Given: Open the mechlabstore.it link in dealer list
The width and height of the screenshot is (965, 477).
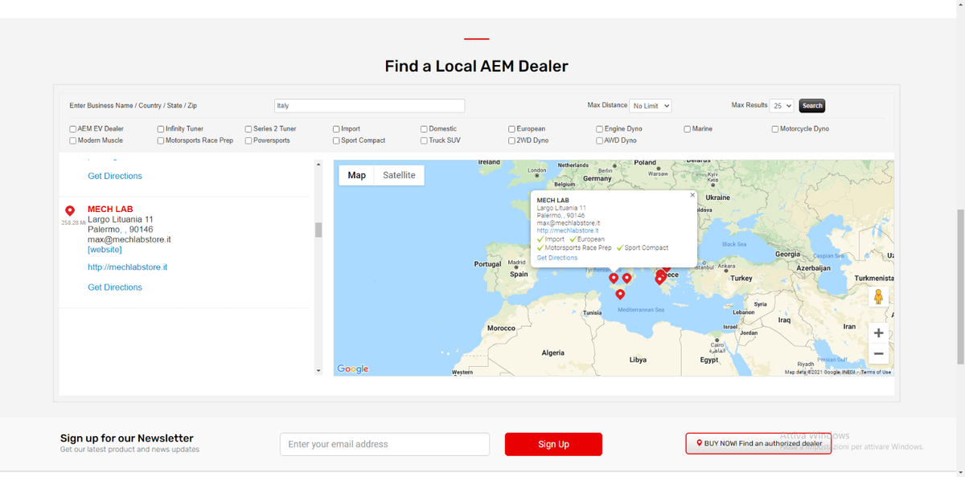Looking at the screenshot, I should [127, 267].
